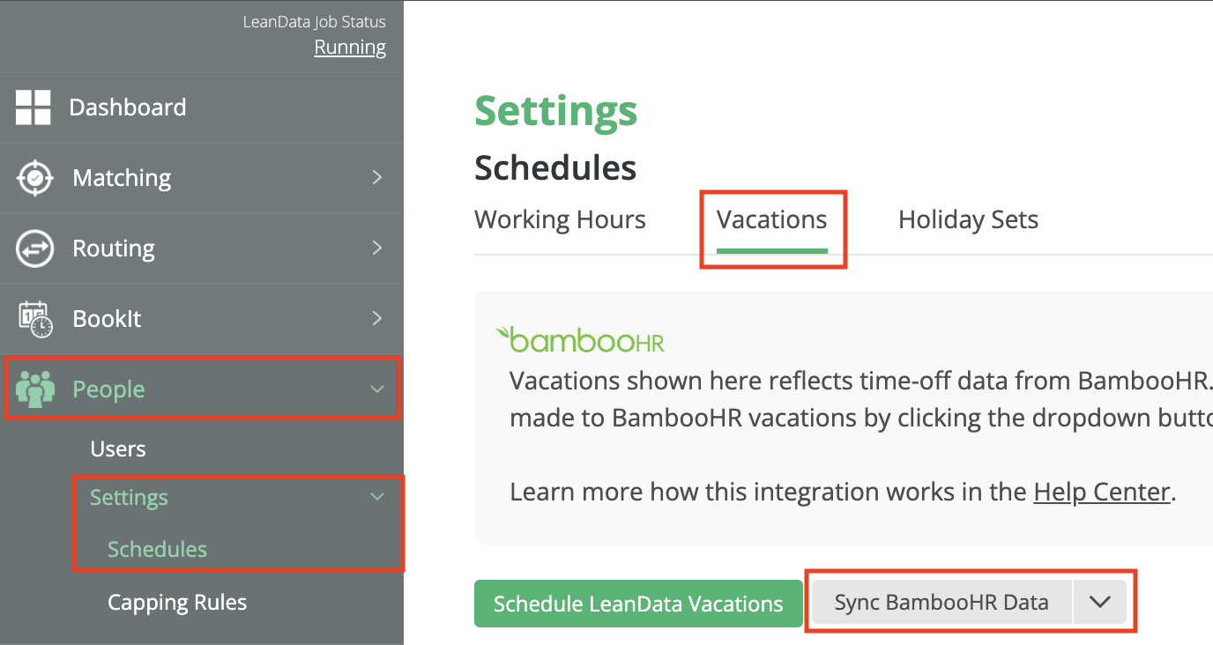Open the Holiday Sets tab

(x=968, y=219)
